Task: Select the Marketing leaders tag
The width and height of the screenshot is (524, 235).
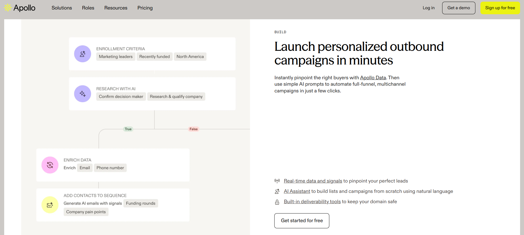Action: tap(116, 57)
